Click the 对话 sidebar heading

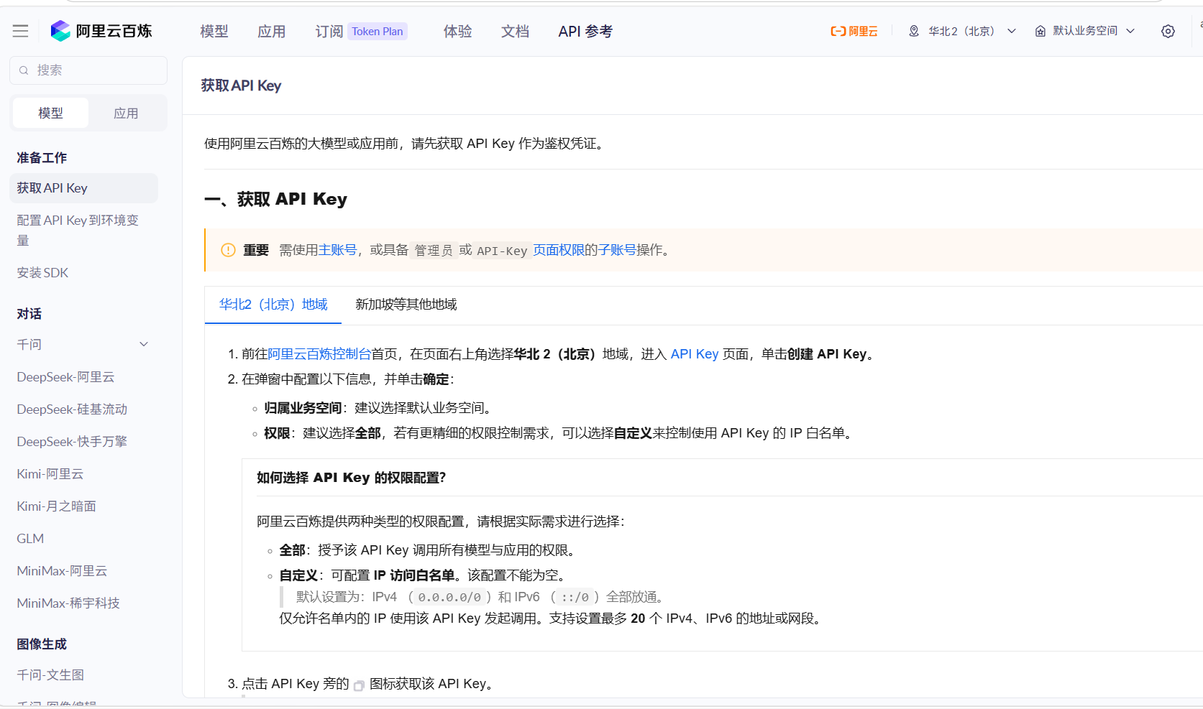[29, 314]
